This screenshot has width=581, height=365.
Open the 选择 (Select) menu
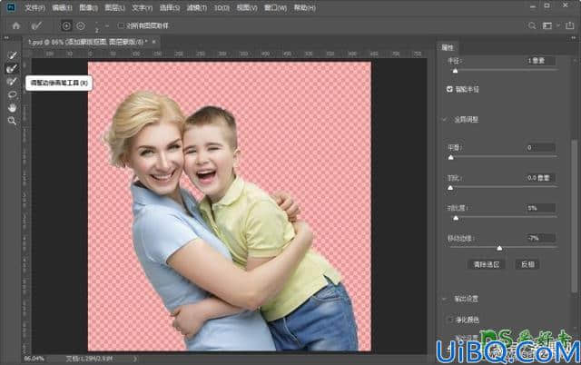coord(170,7)
